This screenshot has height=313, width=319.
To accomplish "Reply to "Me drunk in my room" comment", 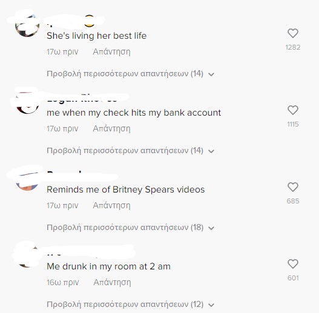I will pos(112,283).
